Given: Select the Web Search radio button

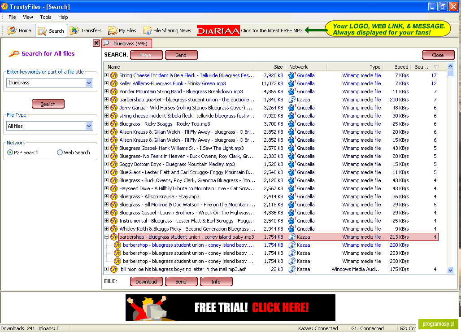Looking at the screenshot, I should tap(60, 153).
